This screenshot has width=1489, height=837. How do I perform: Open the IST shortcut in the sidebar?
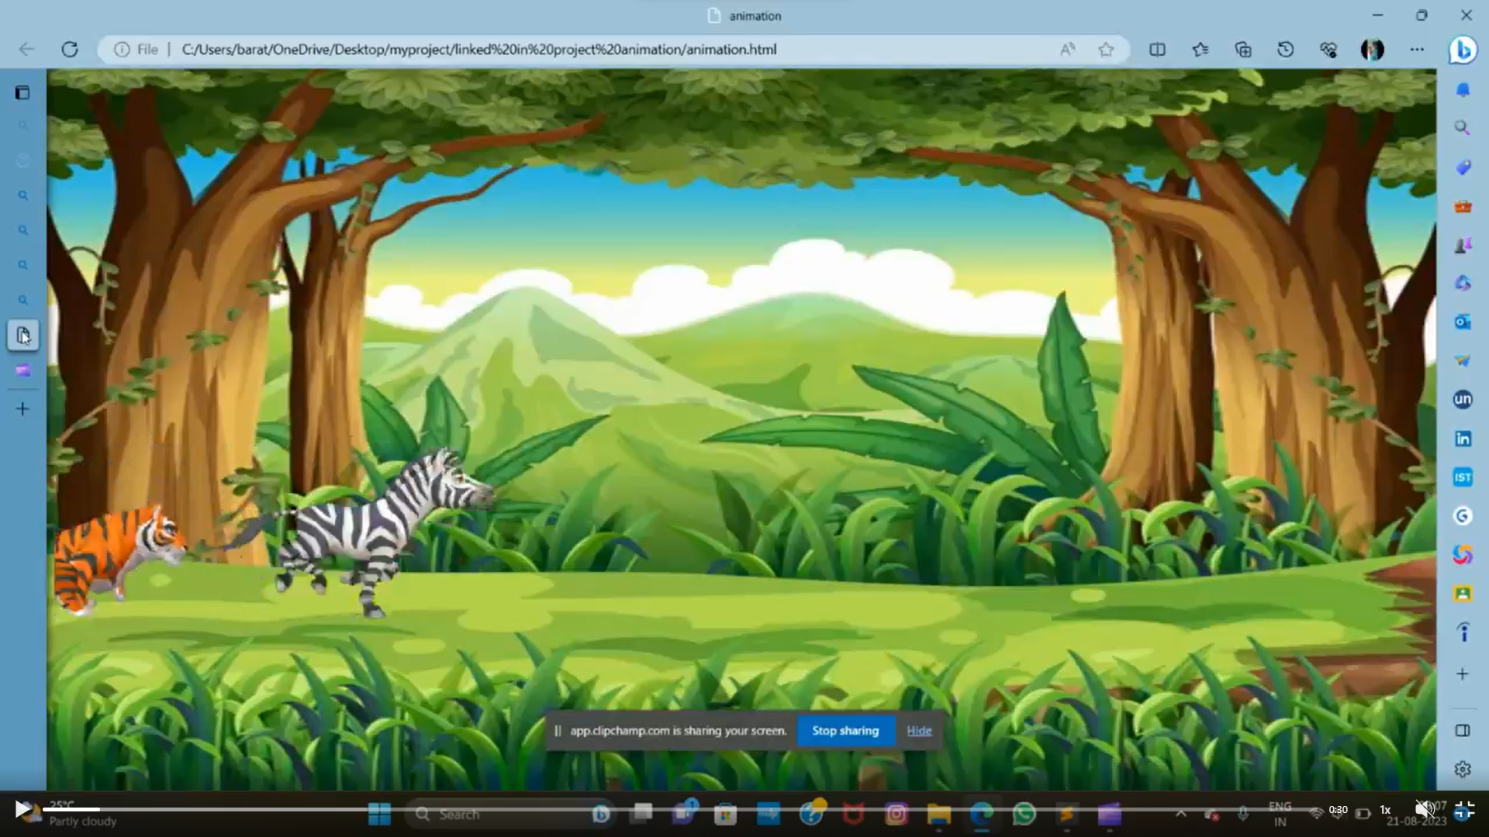[x=1463, y=477]
